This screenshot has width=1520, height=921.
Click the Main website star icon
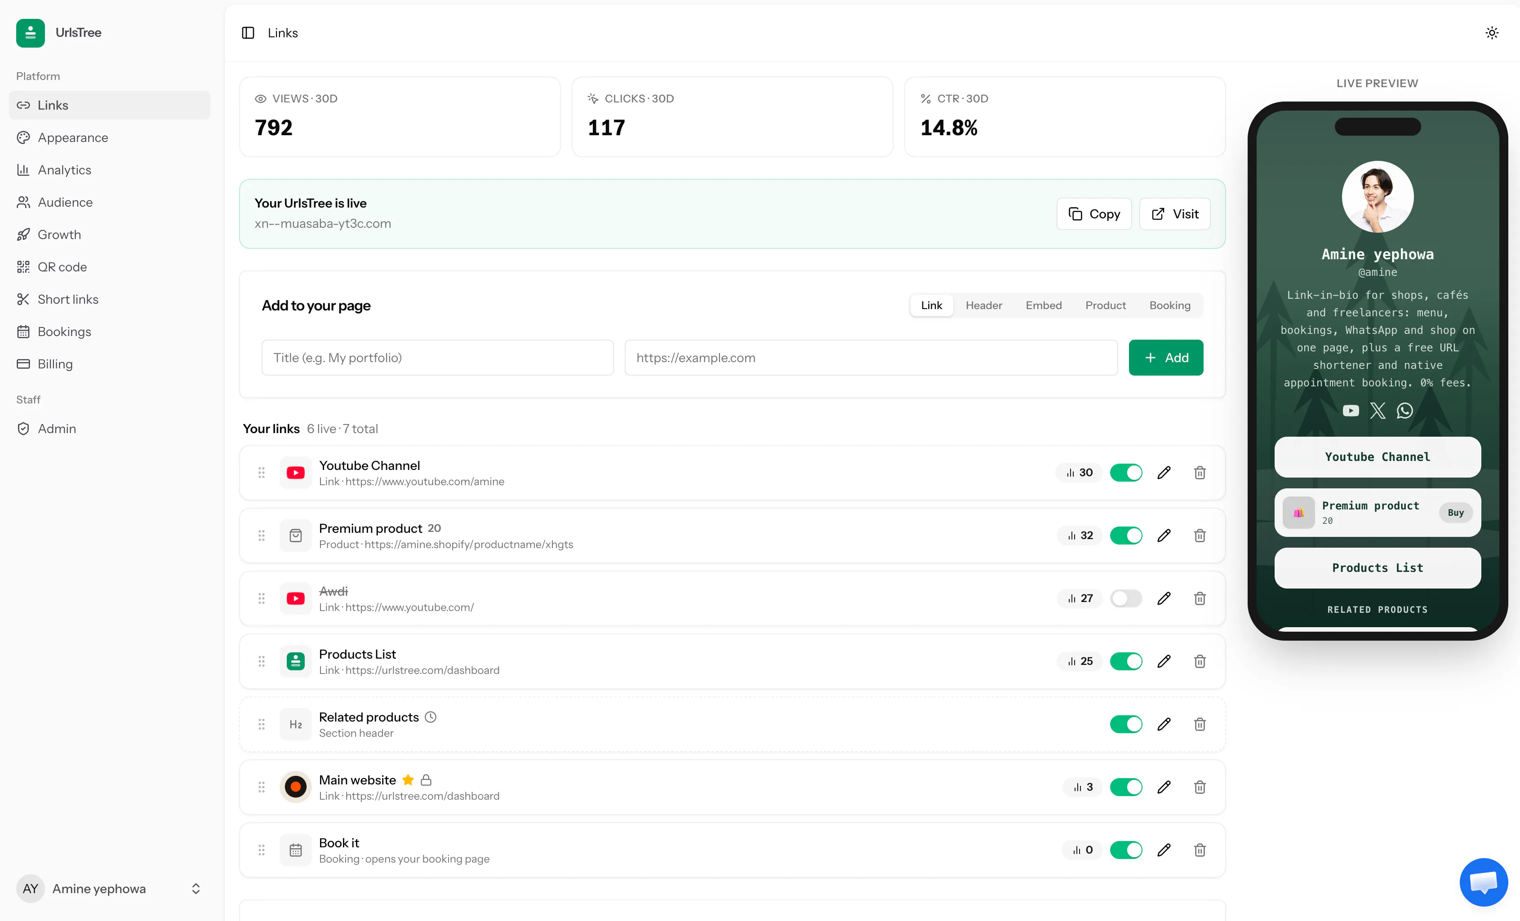408,780
